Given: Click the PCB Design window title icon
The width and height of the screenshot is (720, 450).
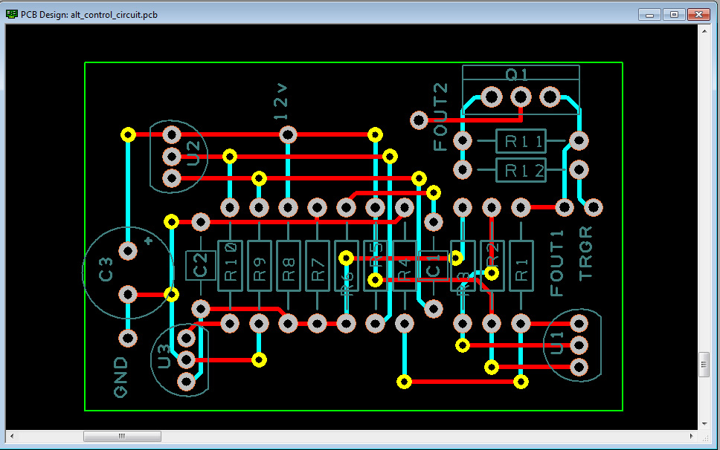Looking at the screenshot, I should (x=12, y=15).
